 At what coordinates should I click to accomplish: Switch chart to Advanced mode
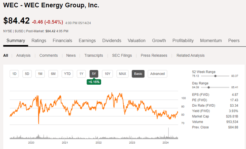[x=157, y=74]
